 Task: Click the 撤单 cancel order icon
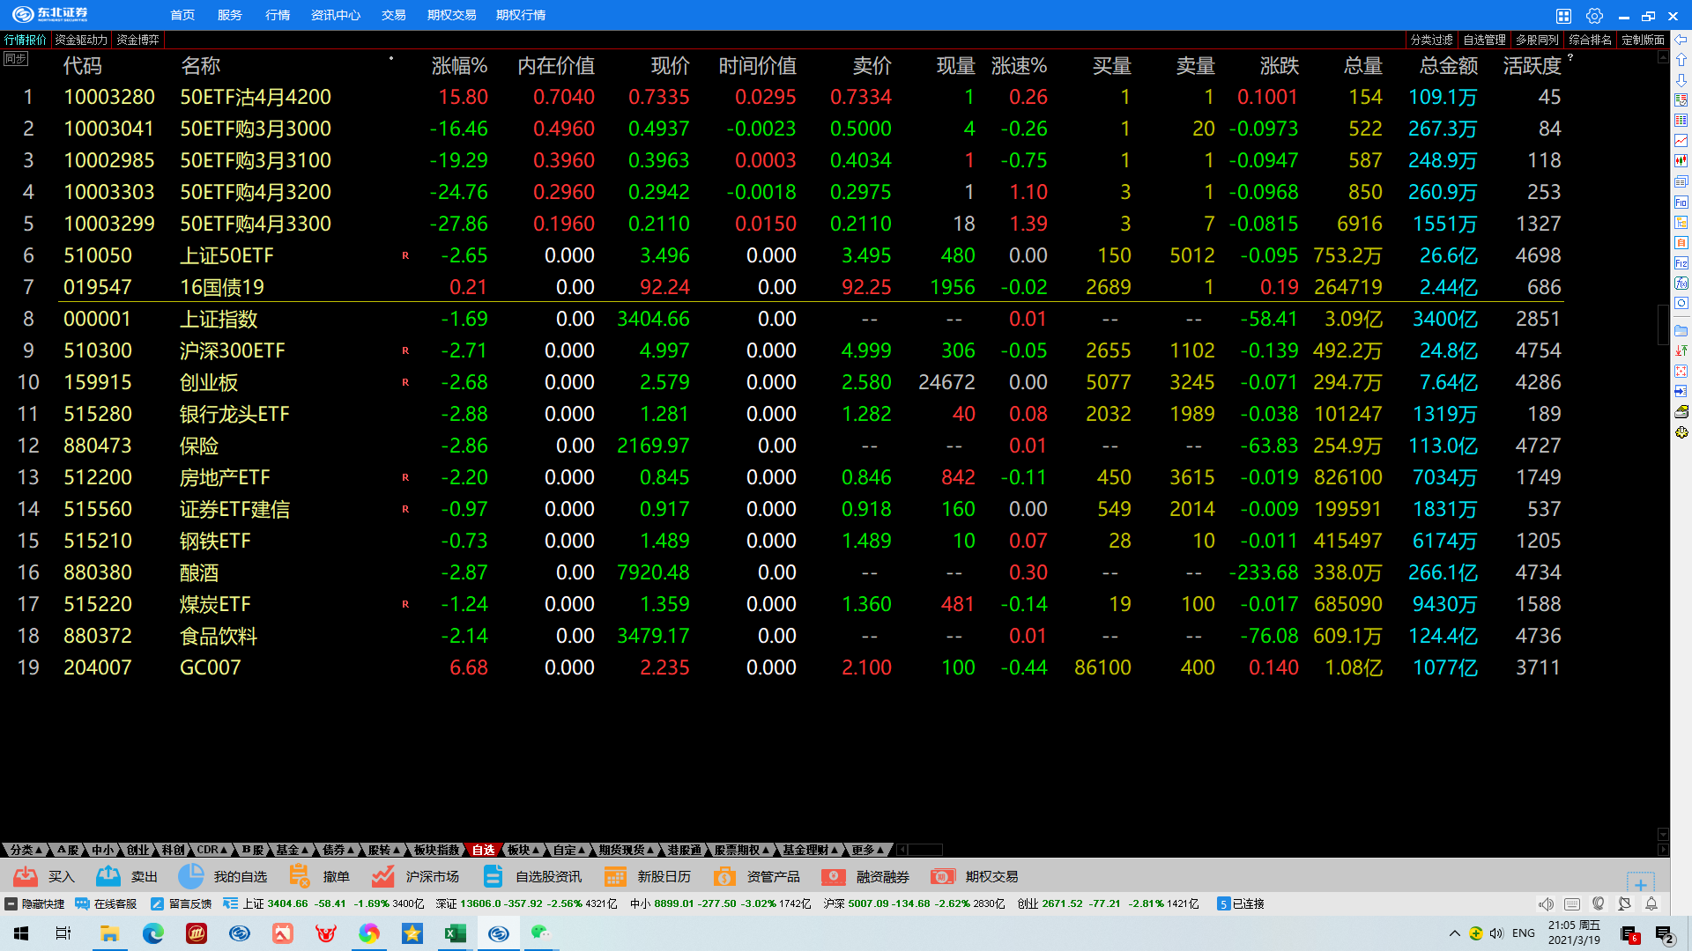pyautogui.click(x=300, y=876)
